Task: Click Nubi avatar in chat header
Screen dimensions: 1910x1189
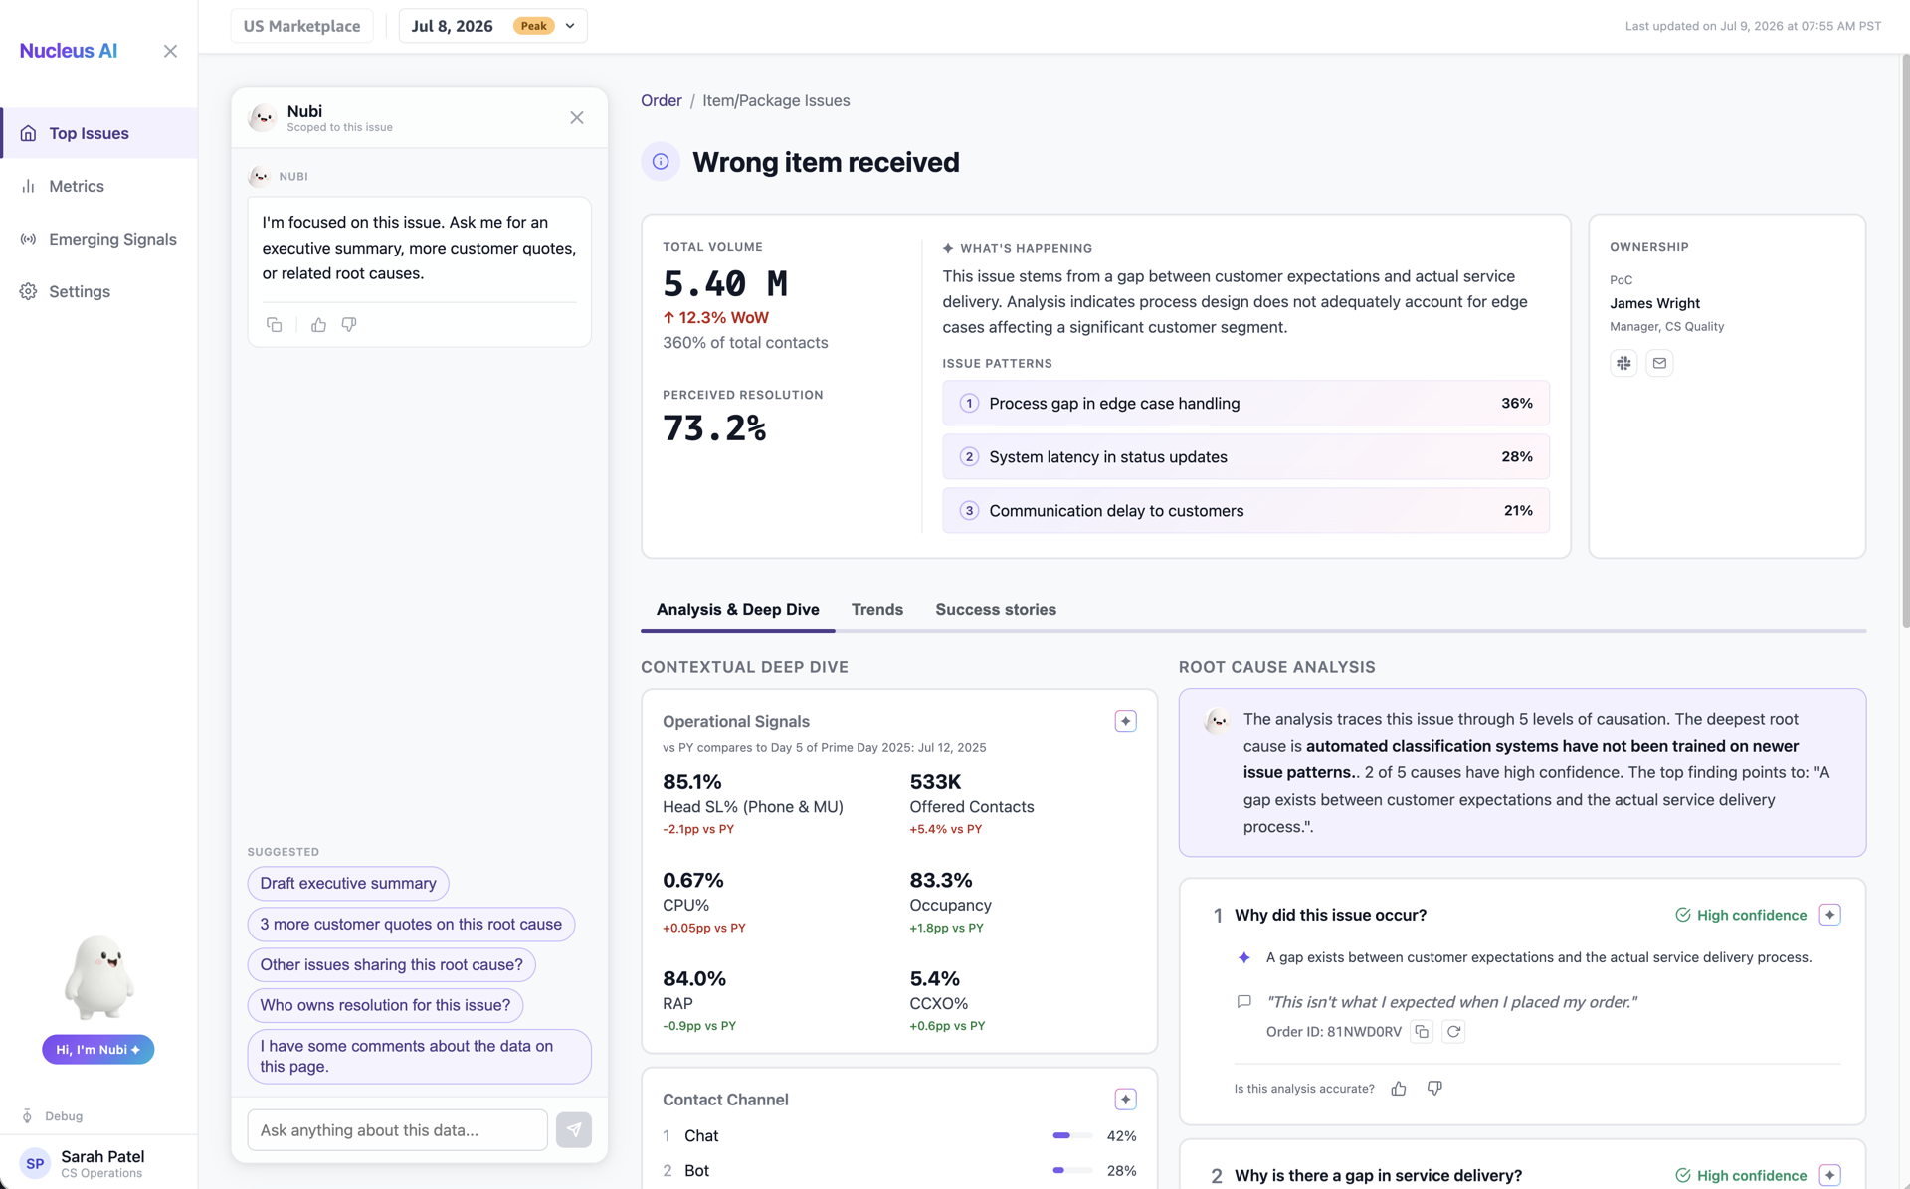Action: [263, 117]
